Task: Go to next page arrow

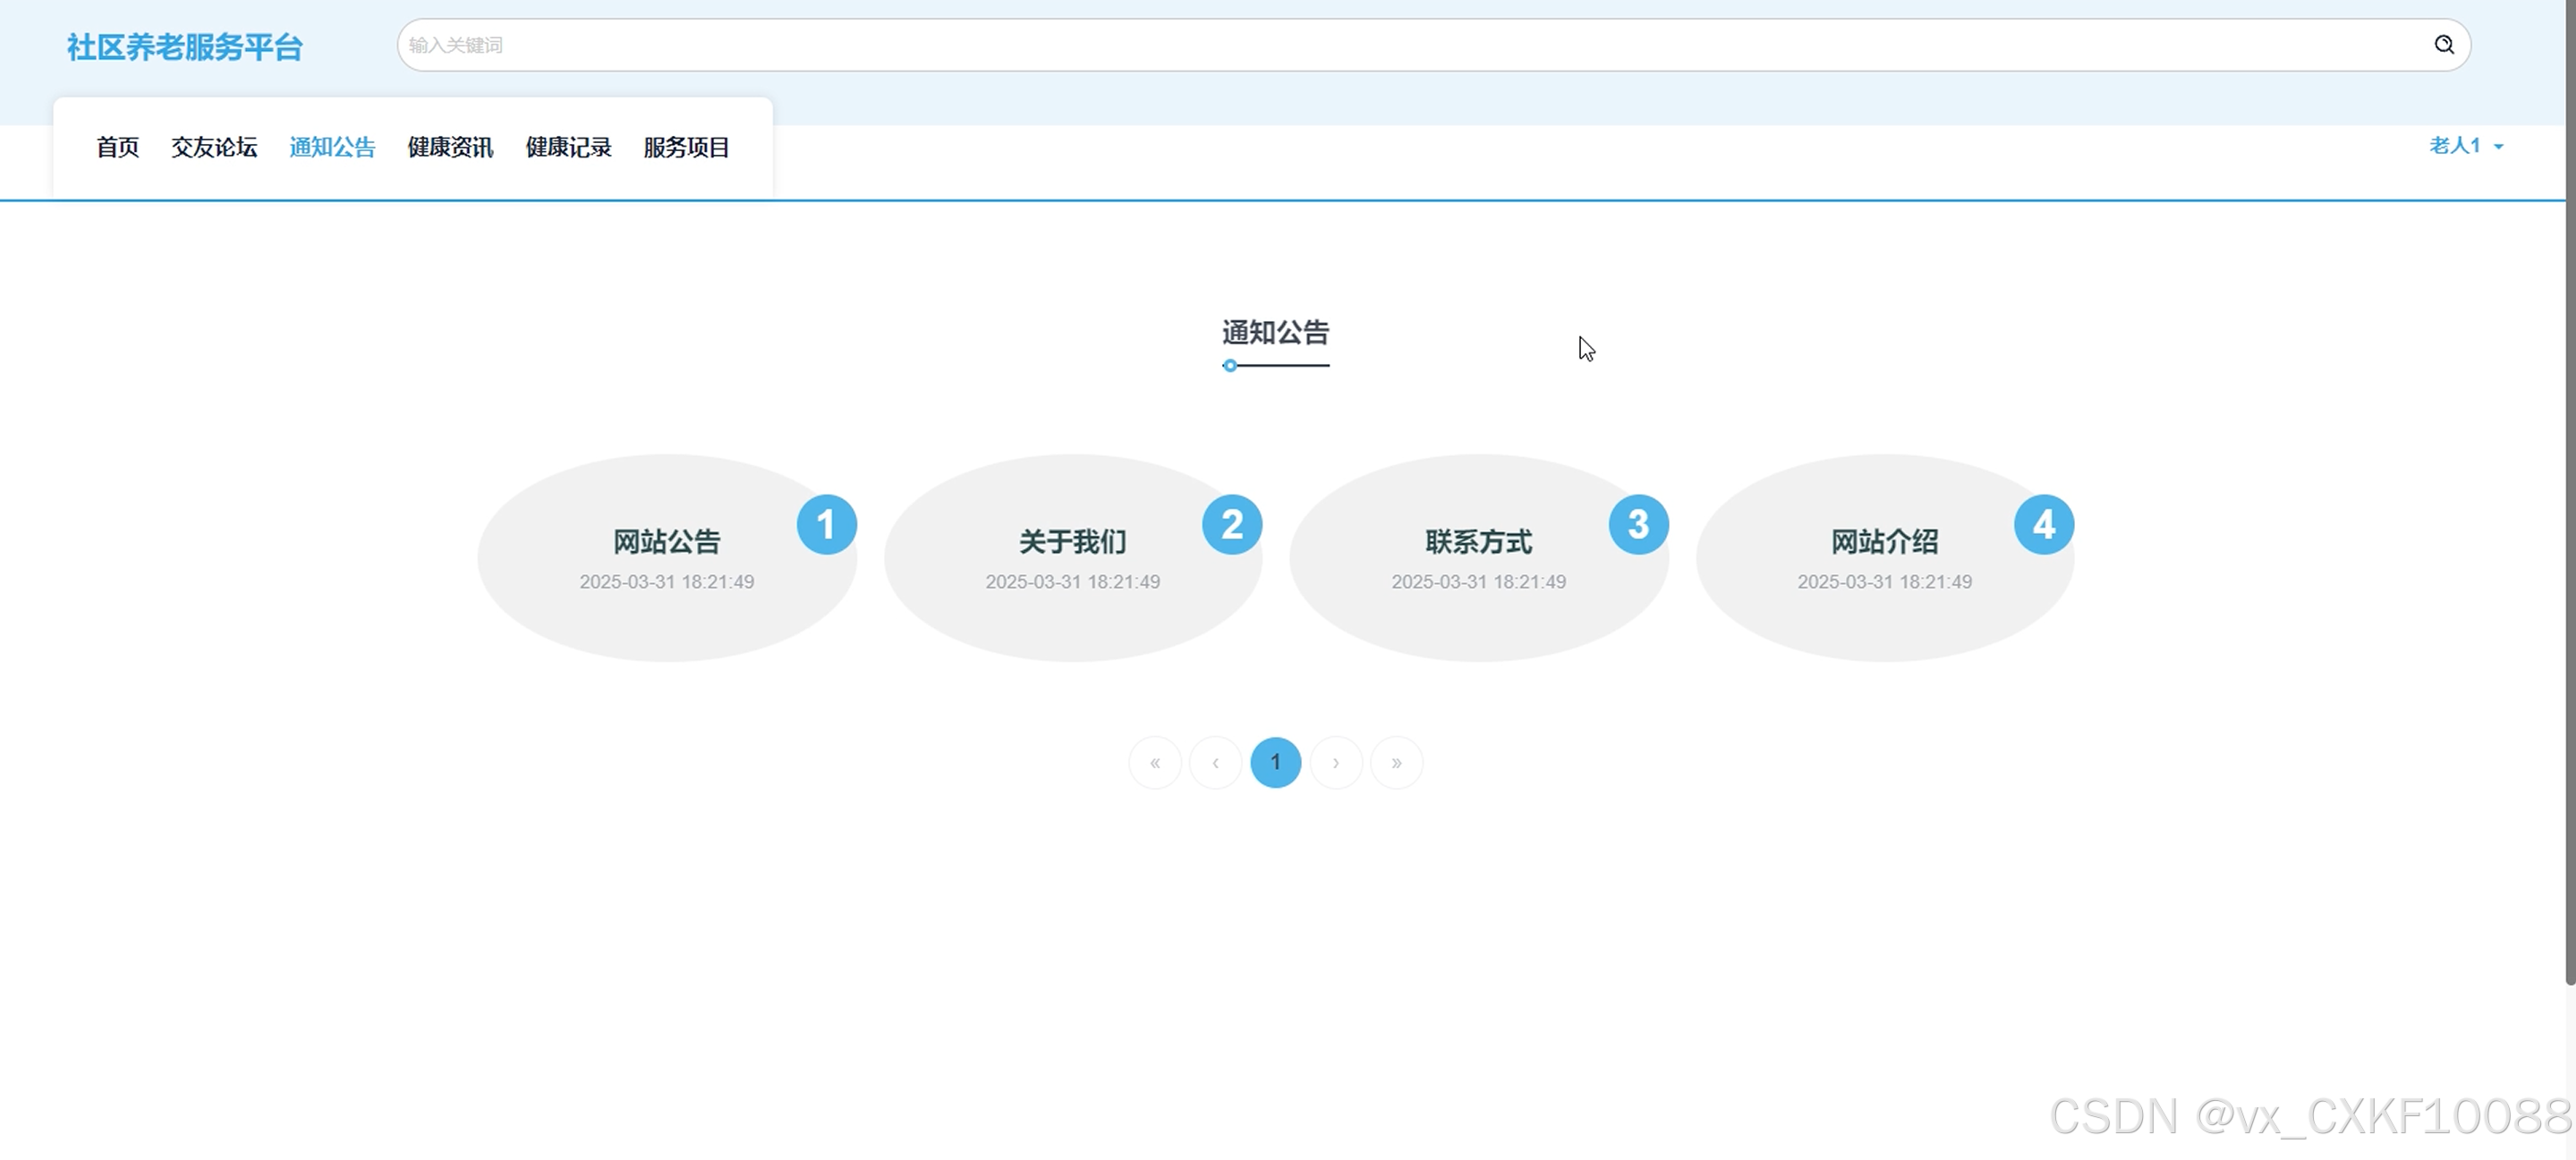Action: pos(1336,763)
